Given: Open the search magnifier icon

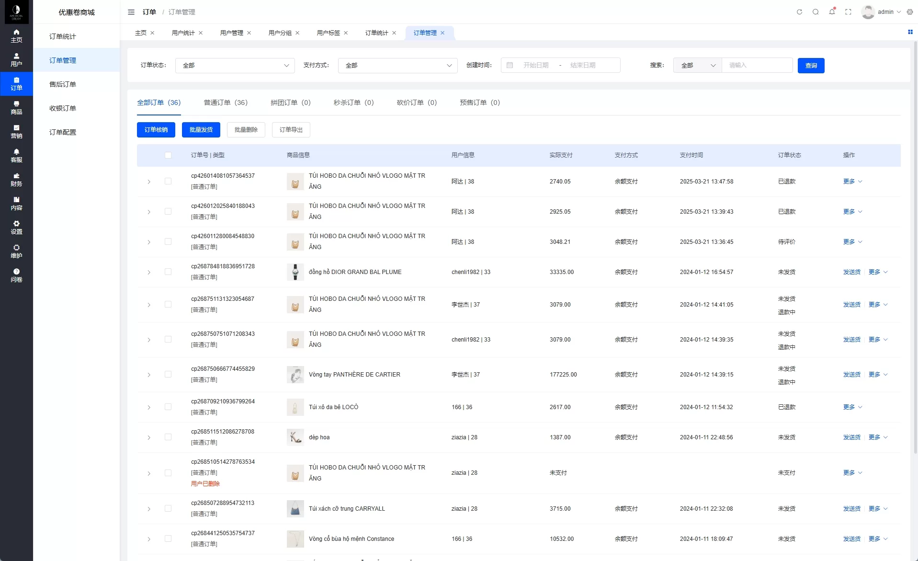Looking at the screenshot, I should [x=816, y=12].
